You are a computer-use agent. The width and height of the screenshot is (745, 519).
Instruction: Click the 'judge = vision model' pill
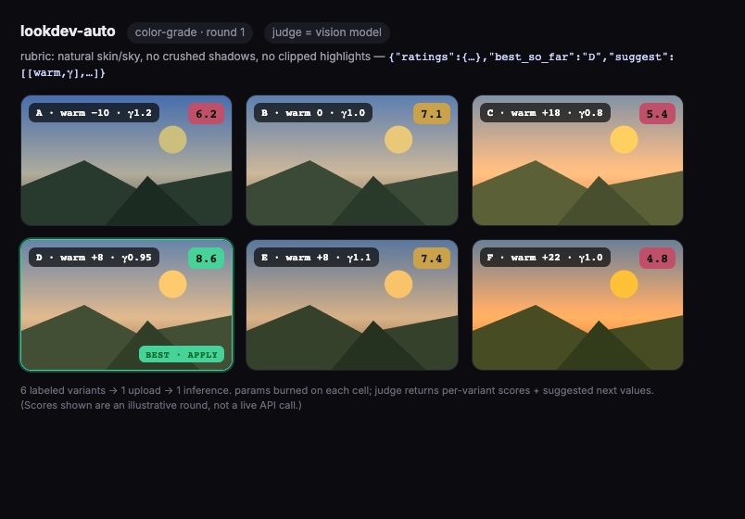327,32
